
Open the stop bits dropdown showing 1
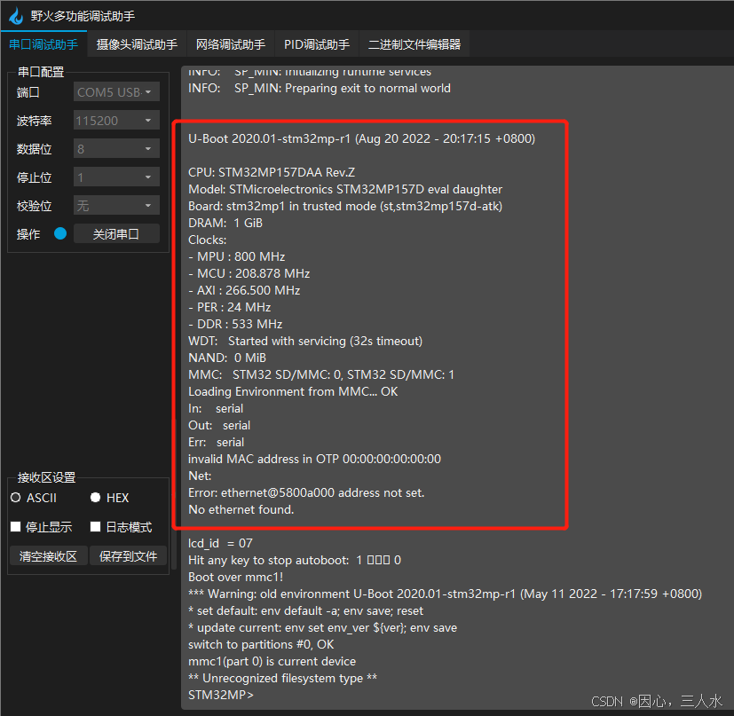(116, 177)
